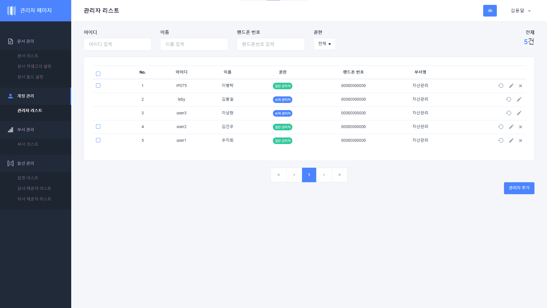The width and height of the screenshot is (547, 308).
Task: Edit the user2 admin row
Action: 511,127
